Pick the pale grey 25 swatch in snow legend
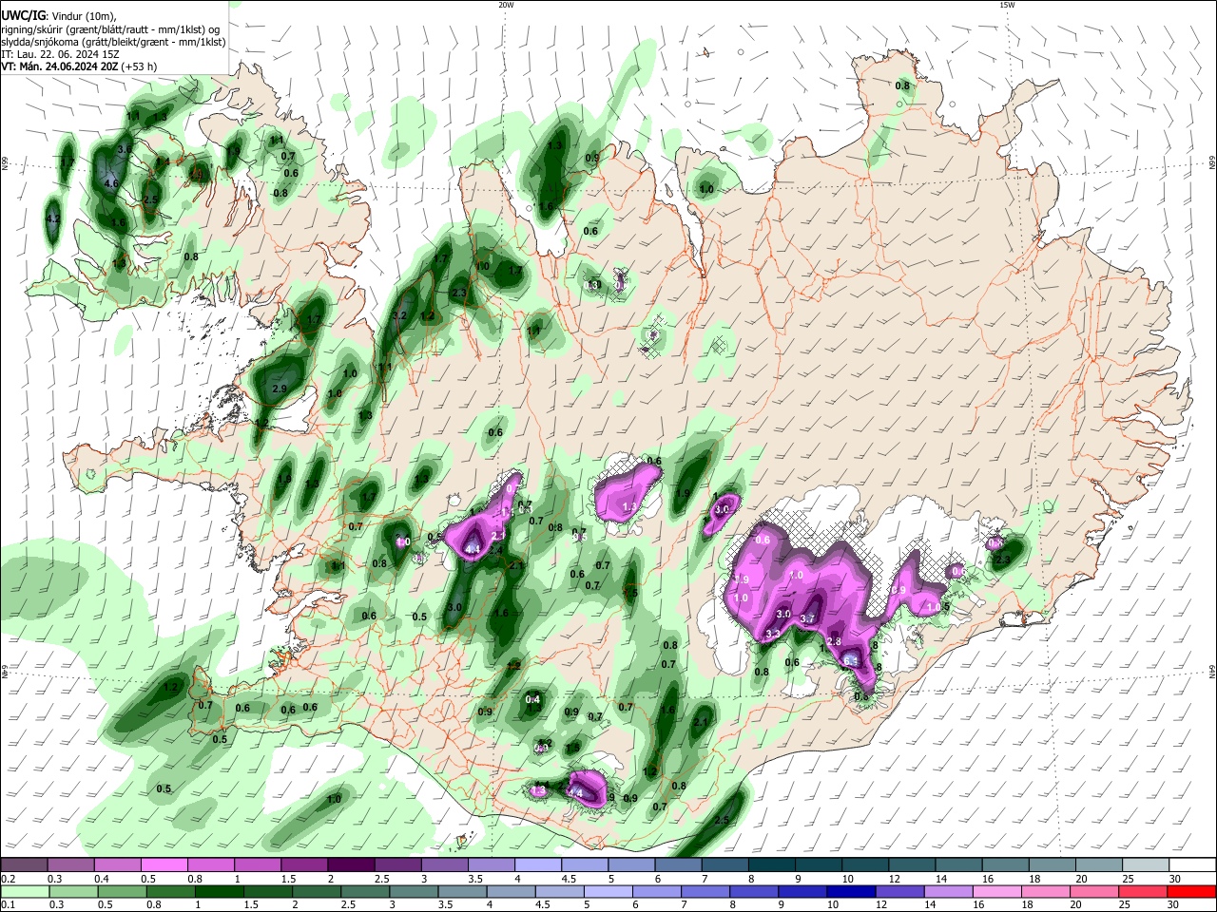1217x912 pixels. (1146, 865)
